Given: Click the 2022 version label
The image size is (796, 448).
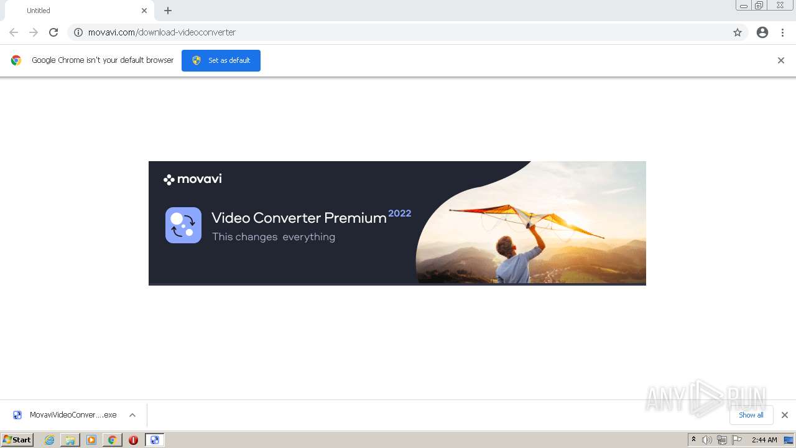Looking at the screenshot, I should coord(400,213).
